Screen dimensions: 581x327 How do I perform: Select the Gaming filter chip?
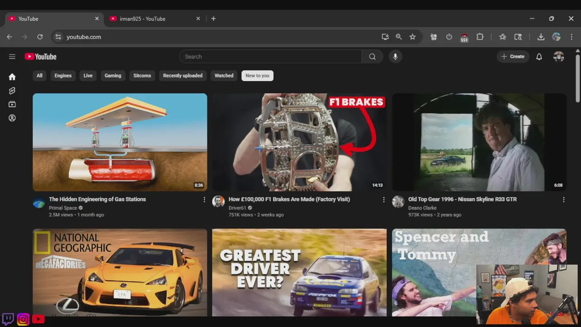[x=113, y=76]
